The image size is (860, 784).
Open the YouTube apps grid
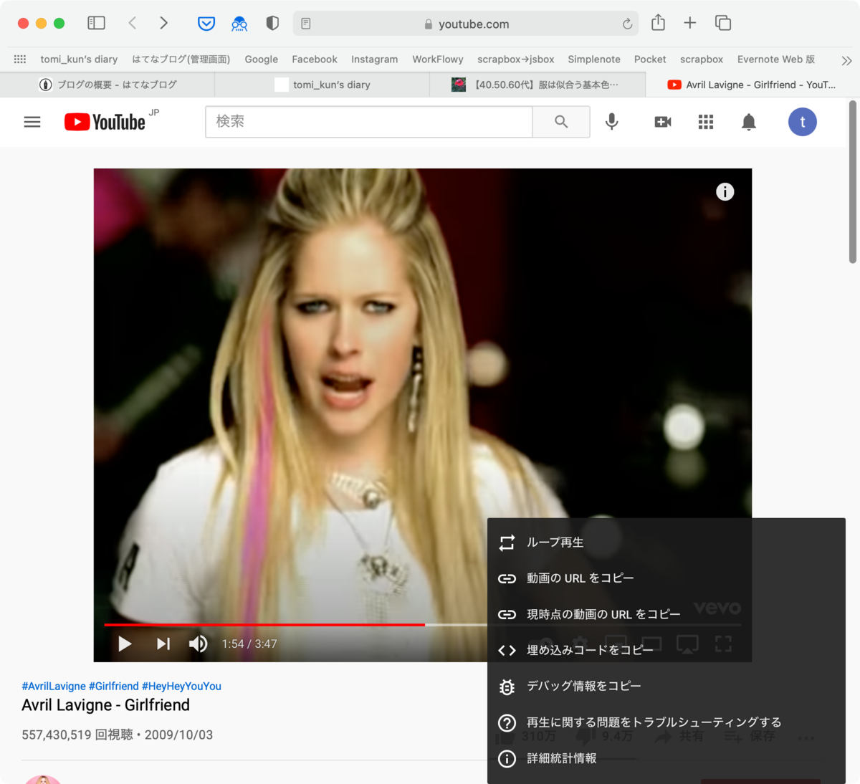[706, 122]
